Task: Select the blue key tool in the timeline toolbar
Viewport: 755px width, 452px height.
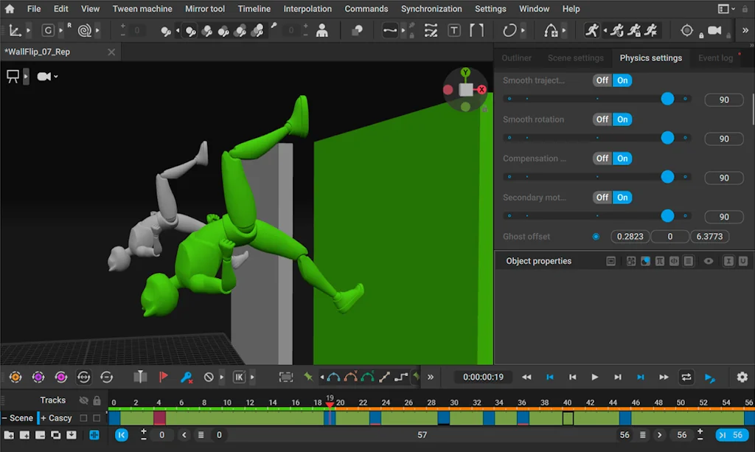Action: click(x=187, y=377)
